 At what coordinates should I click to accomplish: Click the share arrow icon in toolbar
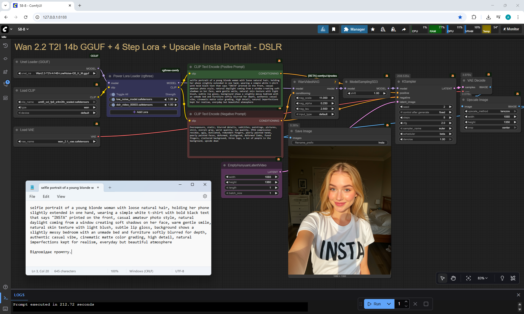click(404, 29)
